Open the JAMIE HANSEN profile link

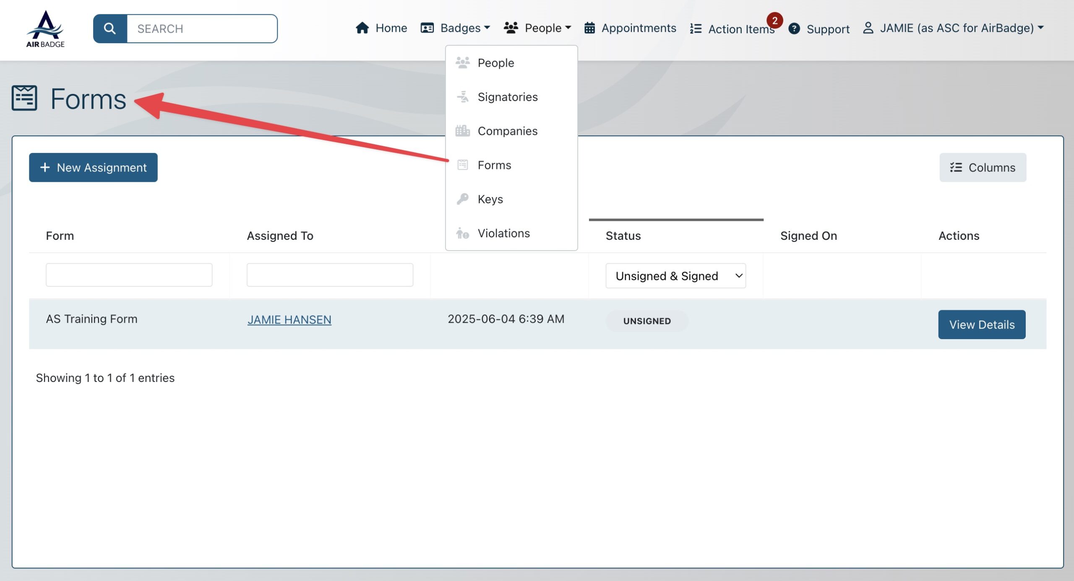pyautogui.click(x=289, y=319)
